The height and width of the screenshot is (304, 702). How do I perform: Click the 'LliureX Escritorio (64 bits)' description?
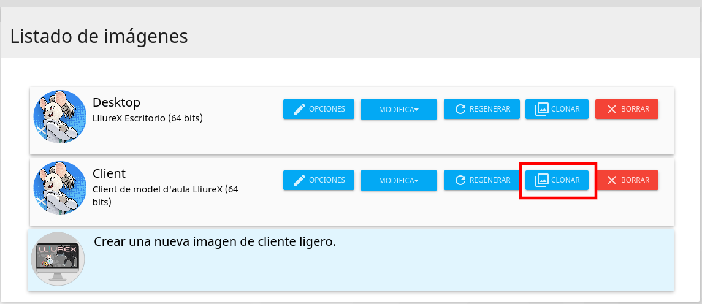click(x=147, y=118)
